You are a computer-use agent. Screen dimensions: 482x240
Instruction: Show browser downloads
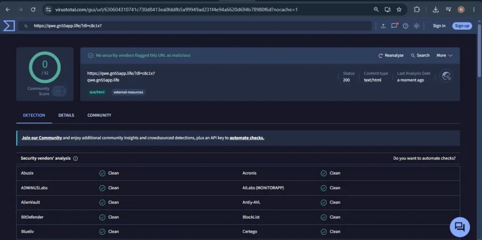[x=435, y=9]
